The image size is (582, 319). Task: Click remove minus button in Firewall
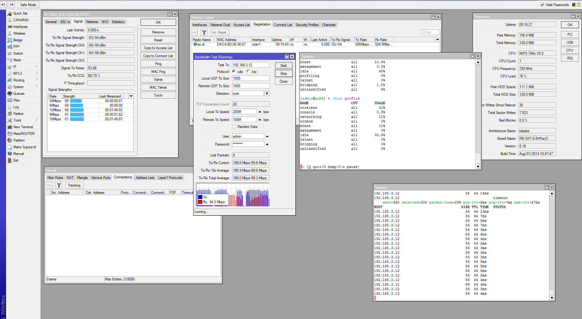49,185
